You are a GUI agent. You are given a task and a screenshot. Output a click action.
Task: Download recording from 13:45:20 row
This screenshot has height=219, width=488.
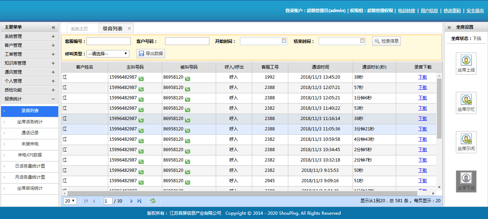coord(423,77)
